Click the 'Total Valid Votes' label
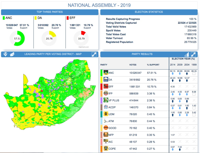202x153 pixels. click(116, 27)
